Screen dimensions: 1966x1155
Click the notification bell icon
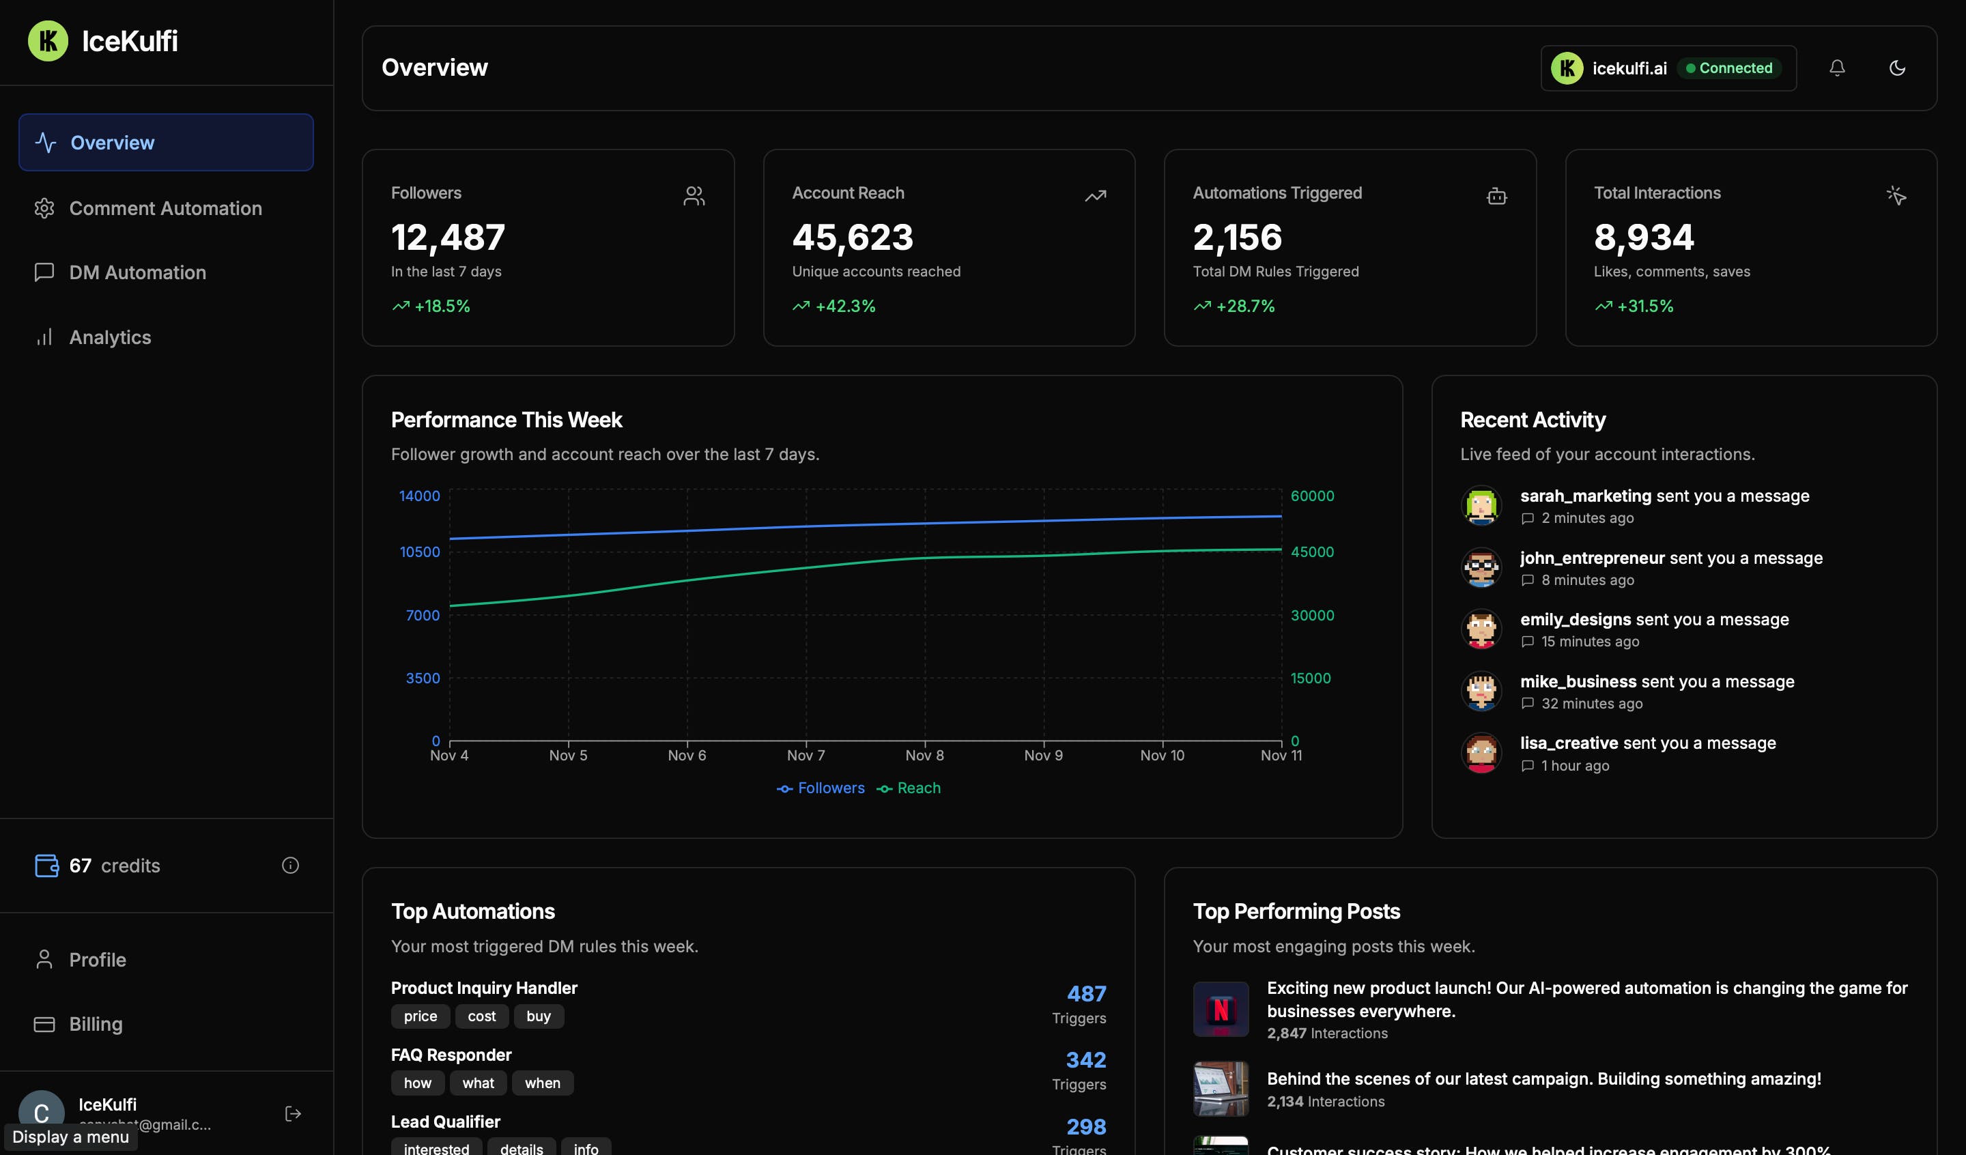pyautogui.click(x=1836, y=68)
